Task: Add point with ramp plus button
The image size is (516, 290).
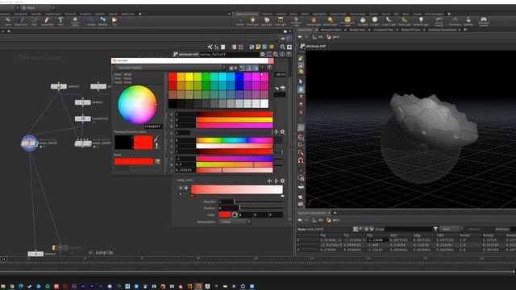Action: coord(186,188)
